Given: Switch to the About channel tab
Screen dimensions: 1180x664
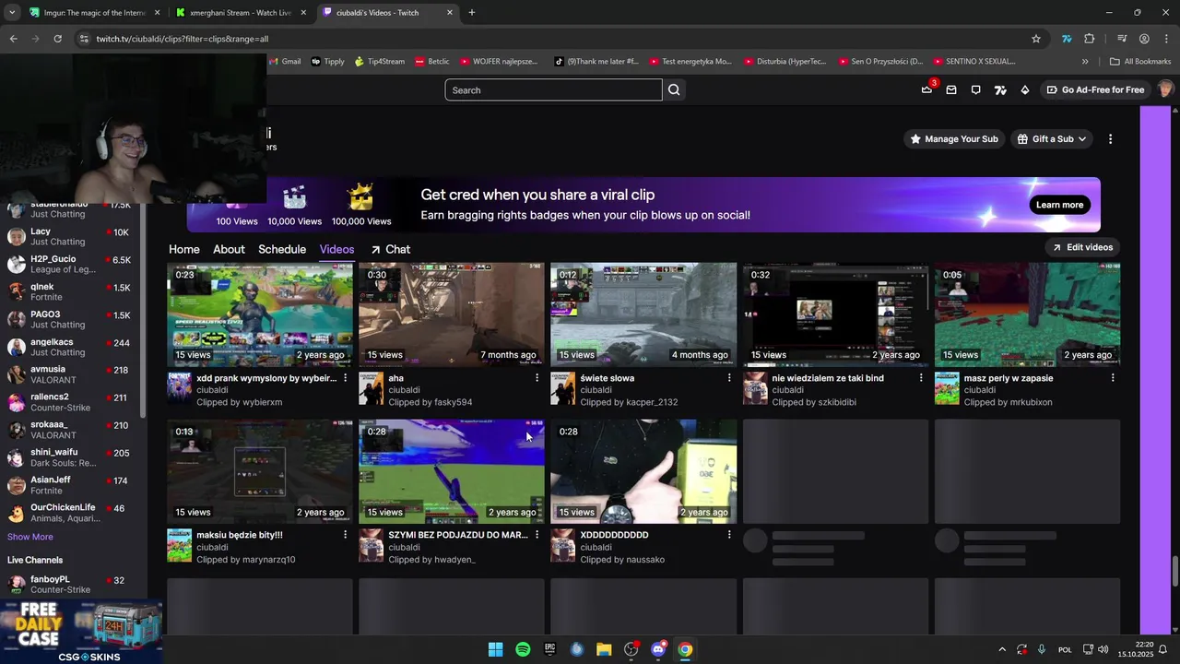Looking at the screenshot, I should (229, 249).
